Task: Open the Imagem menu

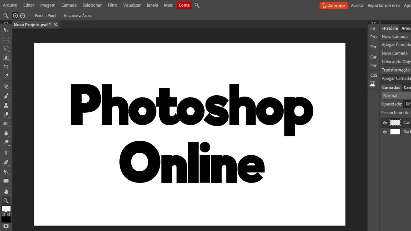Action: (x=48, y=5)
